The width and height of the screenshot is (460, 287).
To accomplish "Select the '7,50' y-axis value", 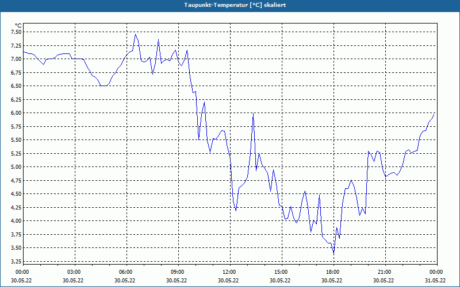I will (x=16, y=32).
